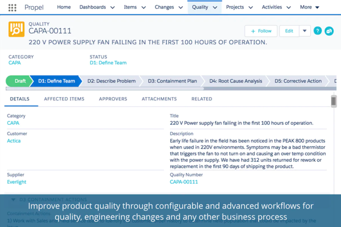Open the CAPA link in Details Category field
The image size is (341, 227).
13,123
